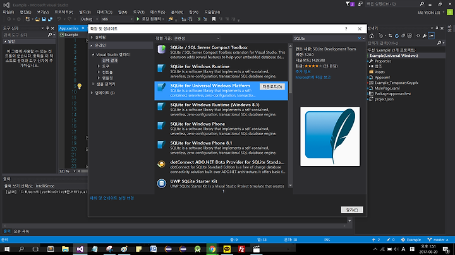Open the Debug configuration dropdown
The image size is (455, 255).
[x=89, y=19]
